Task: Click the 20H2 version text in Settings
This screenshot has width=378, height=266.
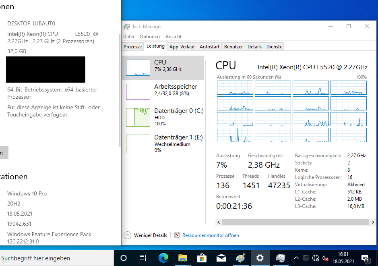Action: [x=14, y=204]
